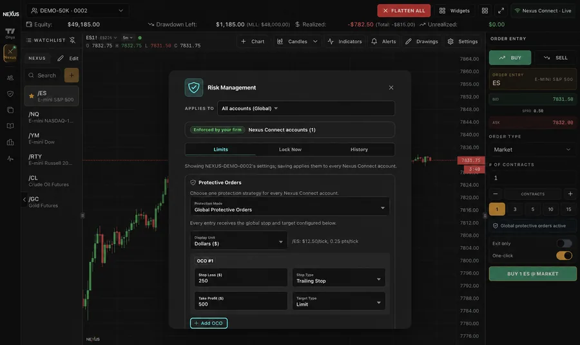Screen dimensions: 580x345
Task: Open the fullscreen expand icon
Action: [501, 11]
